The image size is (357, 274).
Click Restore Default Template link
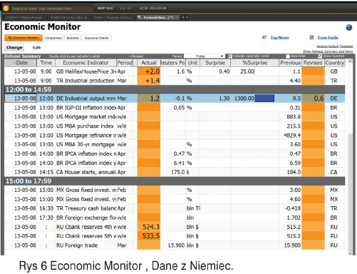tap(334, 46)
